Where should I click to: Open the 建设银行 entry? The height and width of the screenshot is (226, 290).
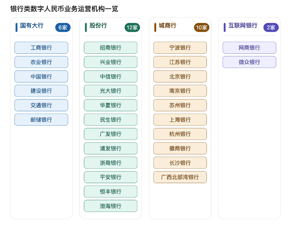(x=41, y=91)
